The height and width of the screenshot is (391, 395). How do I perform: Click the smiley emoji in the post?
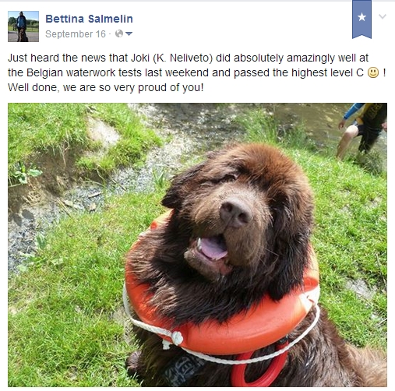373,72
